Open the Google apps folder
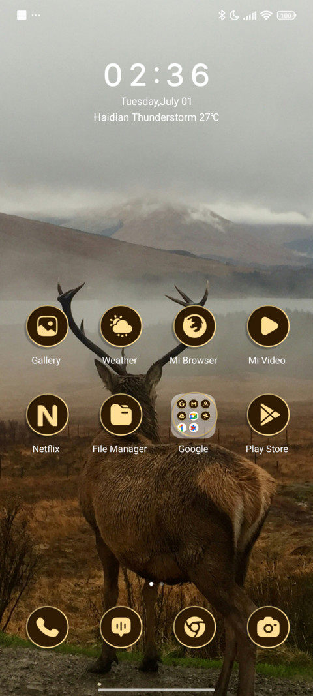Viewport: 313px width, 696px height. tap(194, 415)
